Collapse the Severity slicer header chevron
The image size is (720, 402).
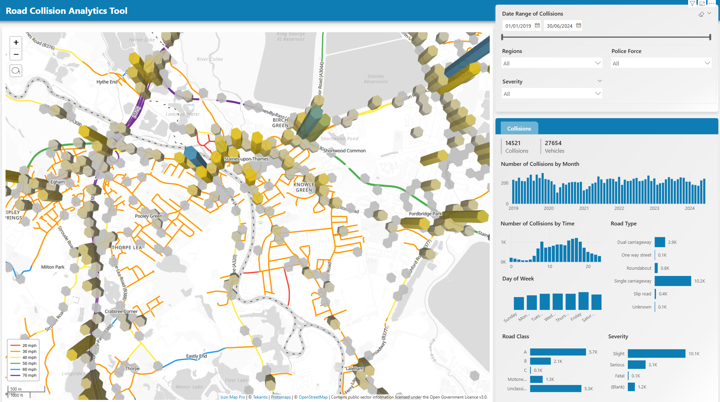click(x=599, y=81)
